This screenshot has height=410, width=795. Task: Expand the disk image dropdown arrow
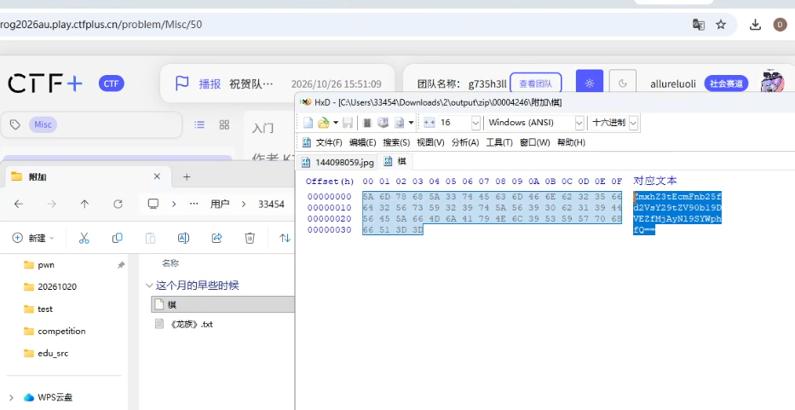click(x=411, y=123)
